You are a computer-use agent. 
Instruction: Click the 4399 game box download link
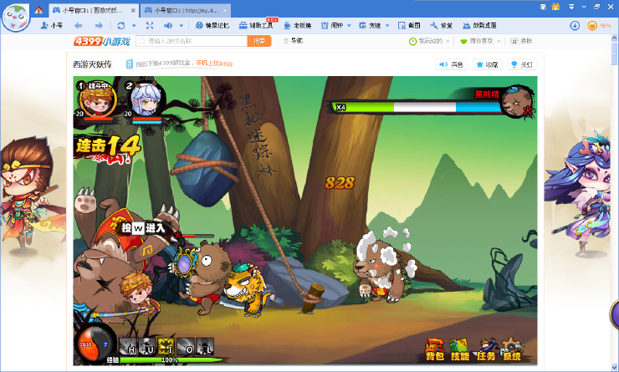click(x=163, y=64)
